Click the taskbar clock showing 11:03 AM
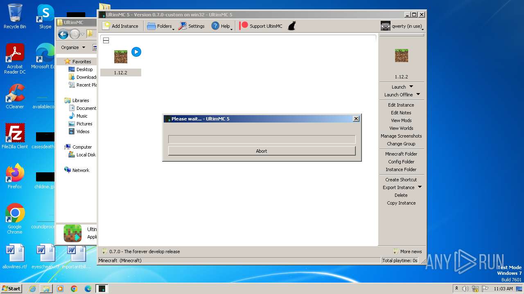This screenshot has height=294, width=524. pyautogui.click(x=503, y=289)
